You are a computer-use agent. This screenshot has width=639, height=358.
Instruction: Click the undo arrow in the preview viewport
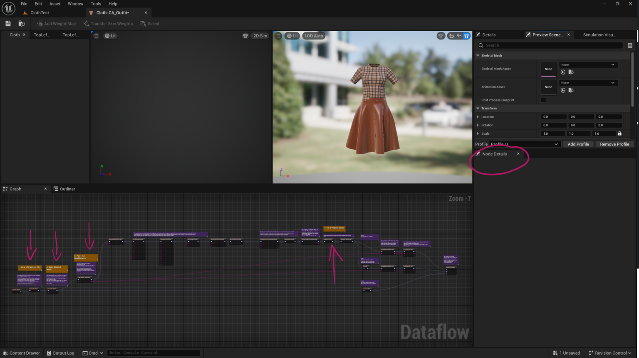(451, 36)
